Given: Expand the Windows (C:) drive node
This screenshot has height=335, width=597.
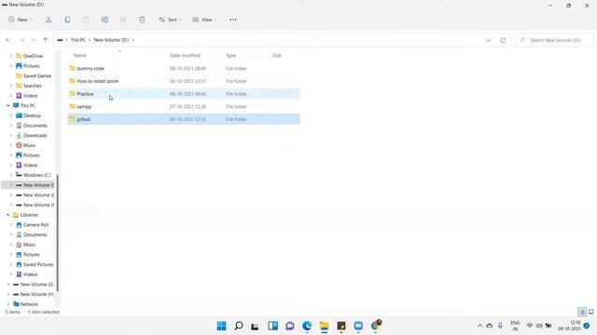Looking at the screenshot, I should pos(11,175).
